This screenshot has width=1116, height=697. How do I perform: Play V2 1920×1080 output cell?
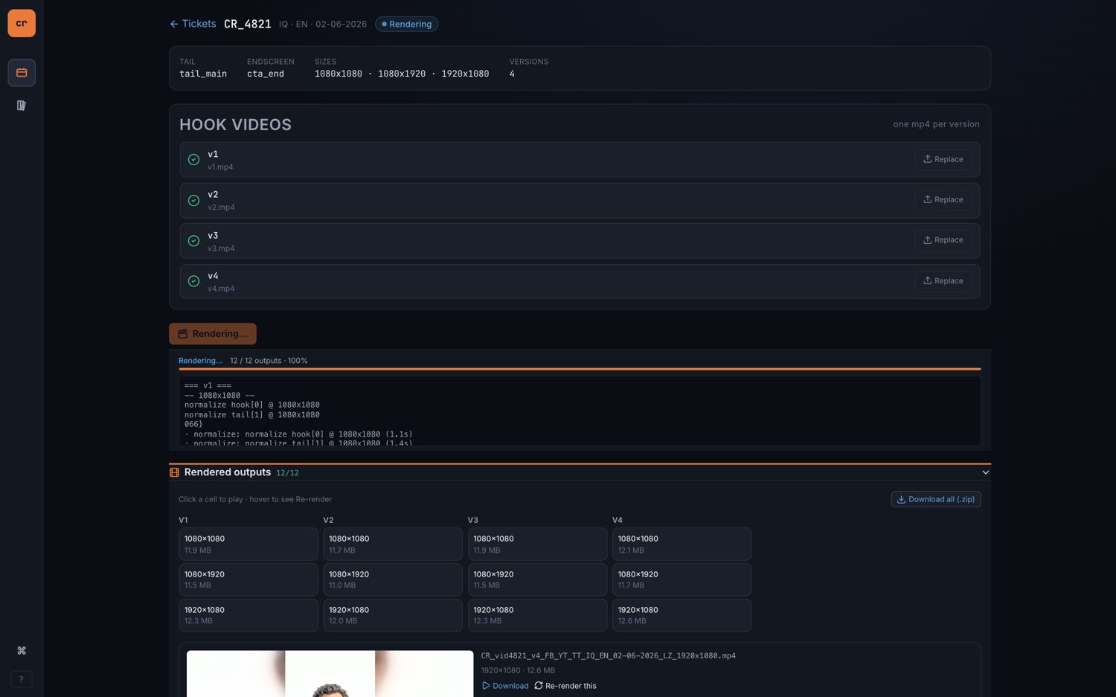click(393, 615)
